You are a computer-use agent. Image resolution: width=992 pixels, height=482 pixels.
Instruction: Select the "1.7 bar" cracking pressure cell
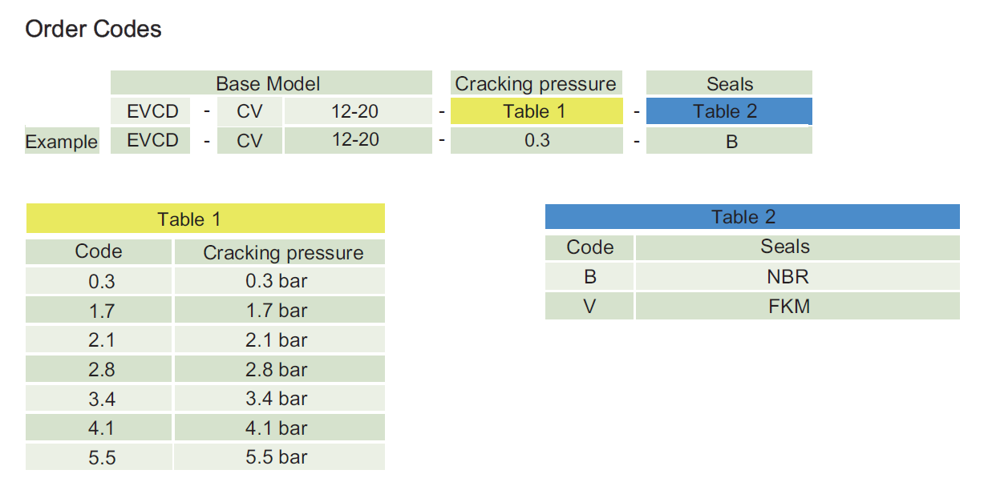pos(277,311)
